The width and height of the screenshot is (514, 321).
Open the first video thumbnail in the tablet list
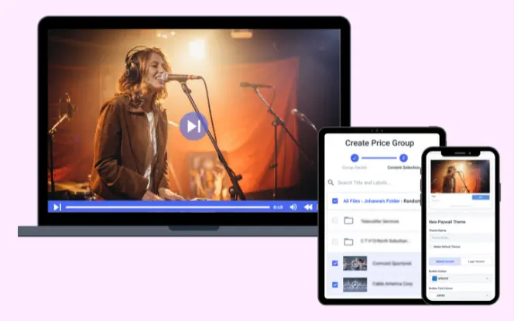click(x=355, y=263)
